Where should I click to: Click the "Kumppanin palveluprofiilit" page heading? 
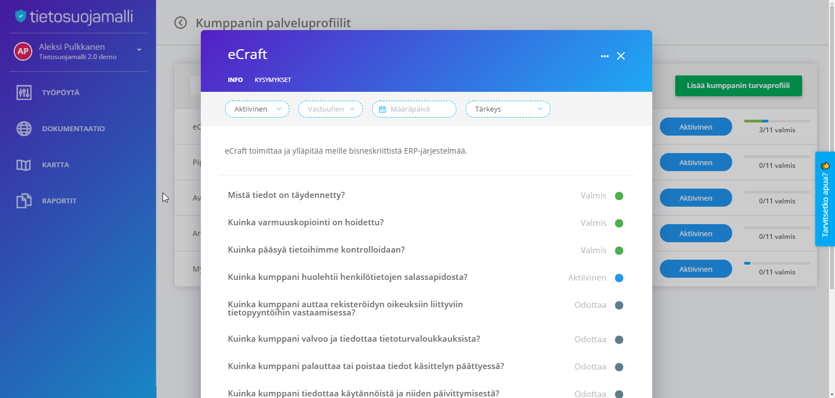click(x=273, y=23)
